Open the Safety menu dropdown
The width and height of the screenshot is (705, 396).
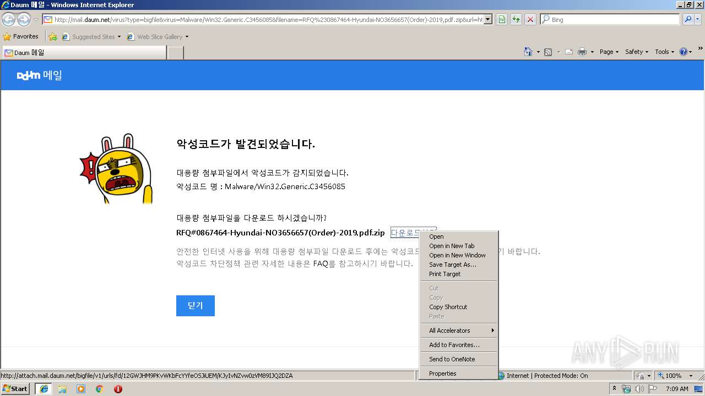tap(636, 52)
